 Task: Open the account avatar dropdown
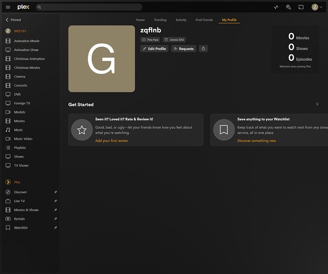pos(317,7)
